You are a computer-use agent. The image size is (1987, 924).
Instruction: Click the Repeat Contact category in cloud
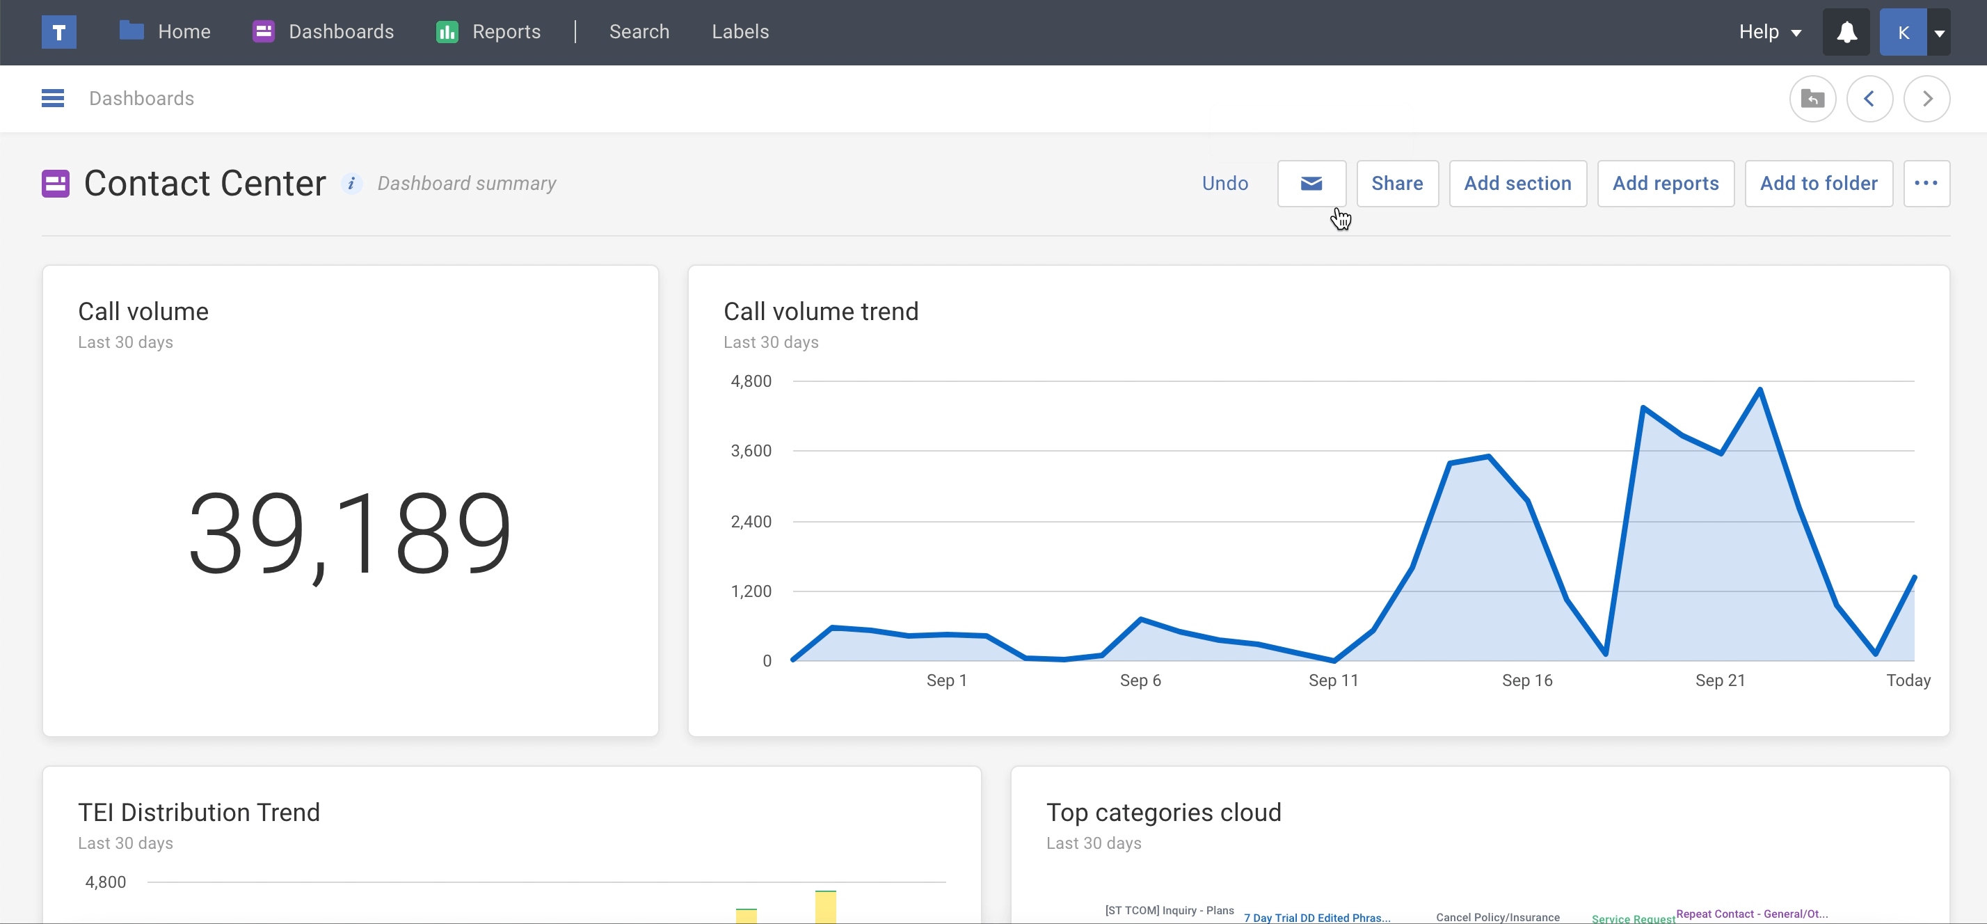click(x=1751, y=914)
